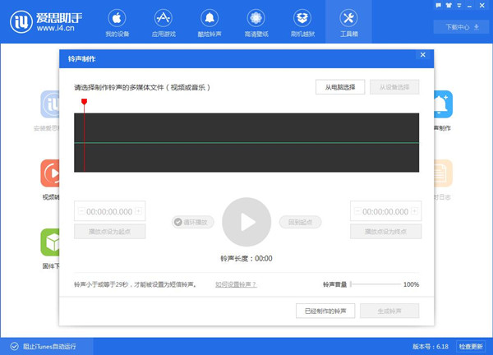This screenshot has height=355, width=493.
Task: Select the 工具箱 toolbox tab
Action: tap(348, 23)
